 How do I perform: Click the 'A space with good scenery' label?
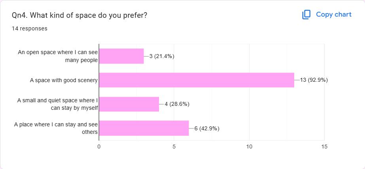coord(64,80)
